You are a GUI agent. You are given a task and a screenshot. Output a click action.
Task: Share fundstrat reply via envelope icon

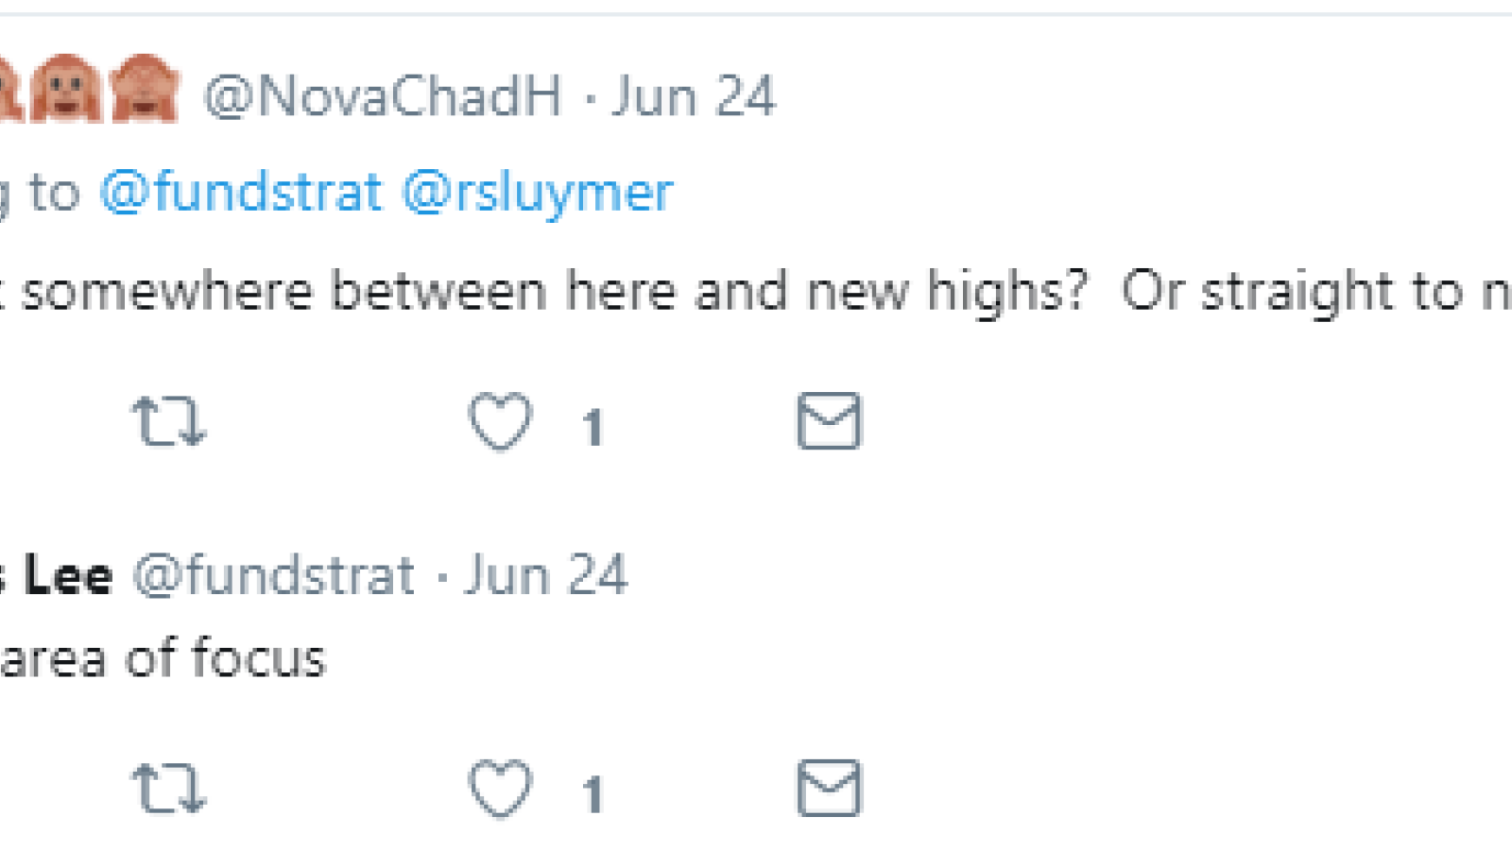click(830, 788)
